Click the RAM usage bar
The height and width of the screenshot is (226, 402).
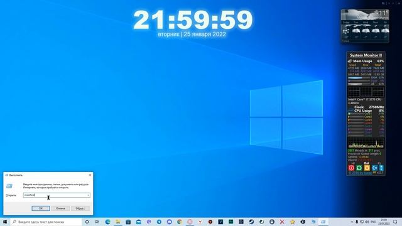[x=359, y=78]
